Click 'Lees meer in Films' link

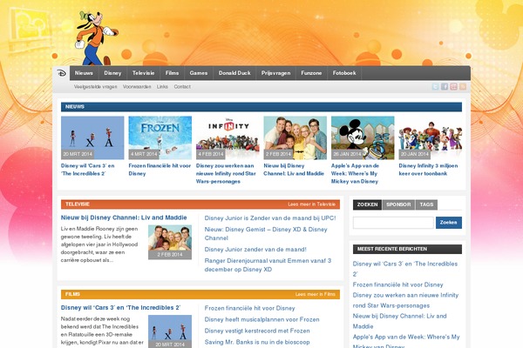point(316,294)
